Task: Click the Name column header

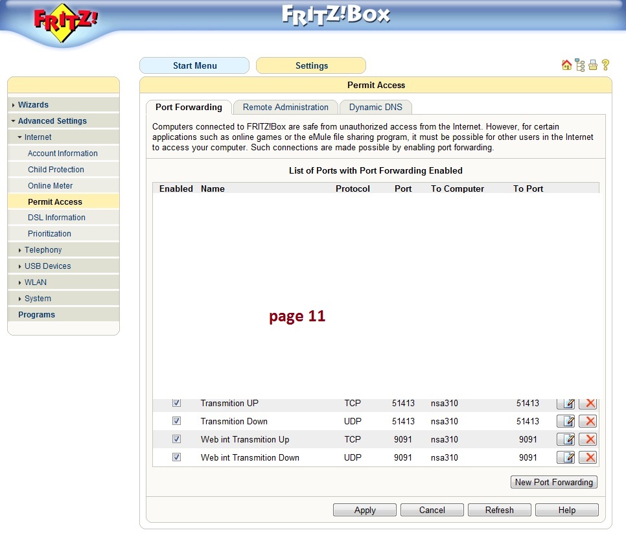Action: (x=213, y=189)
